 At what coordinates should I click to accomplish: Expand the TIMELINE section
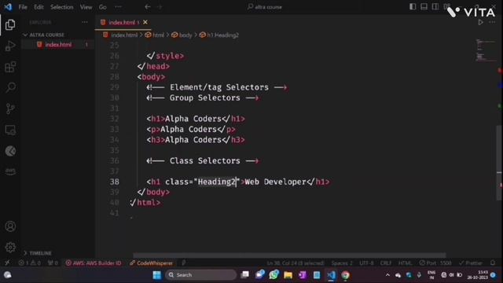pyautogui.click(x=38, y=253)
